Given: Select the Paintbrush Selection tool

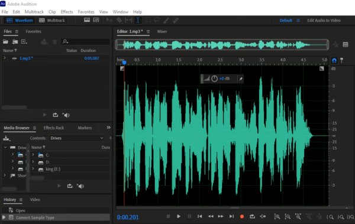Looking at the screenshot, I should point(166,20).
